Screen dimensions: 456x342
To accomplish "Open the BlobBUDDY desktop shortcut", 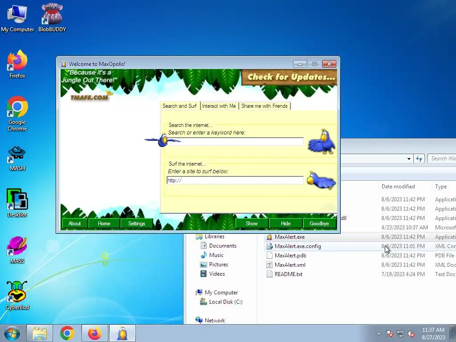I will [x=52, y=18].
